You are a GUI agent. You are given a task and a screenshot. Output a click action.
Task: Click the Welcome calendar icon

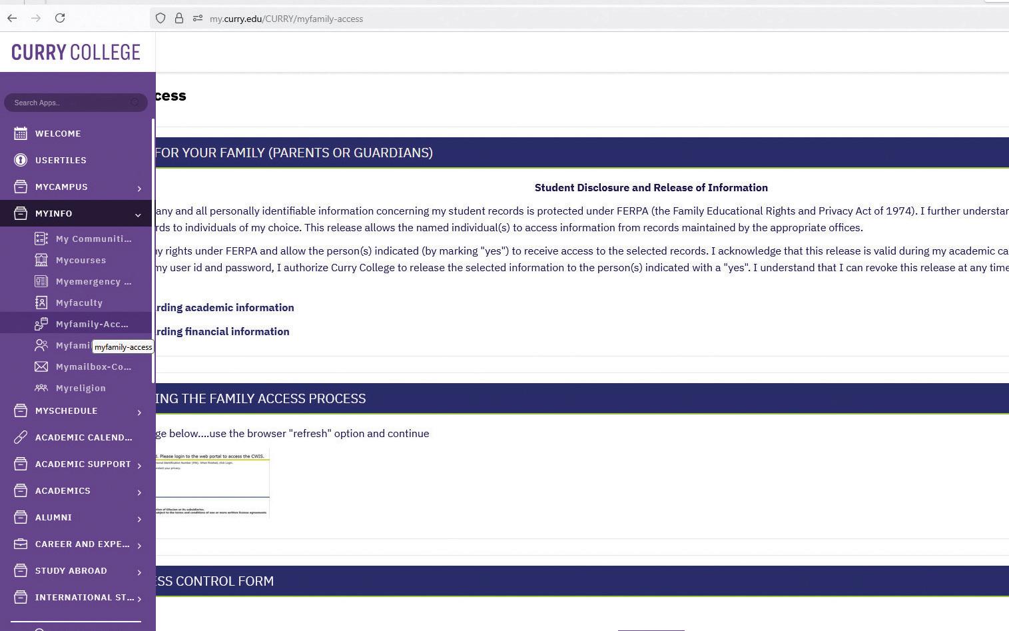coord(21,133)
